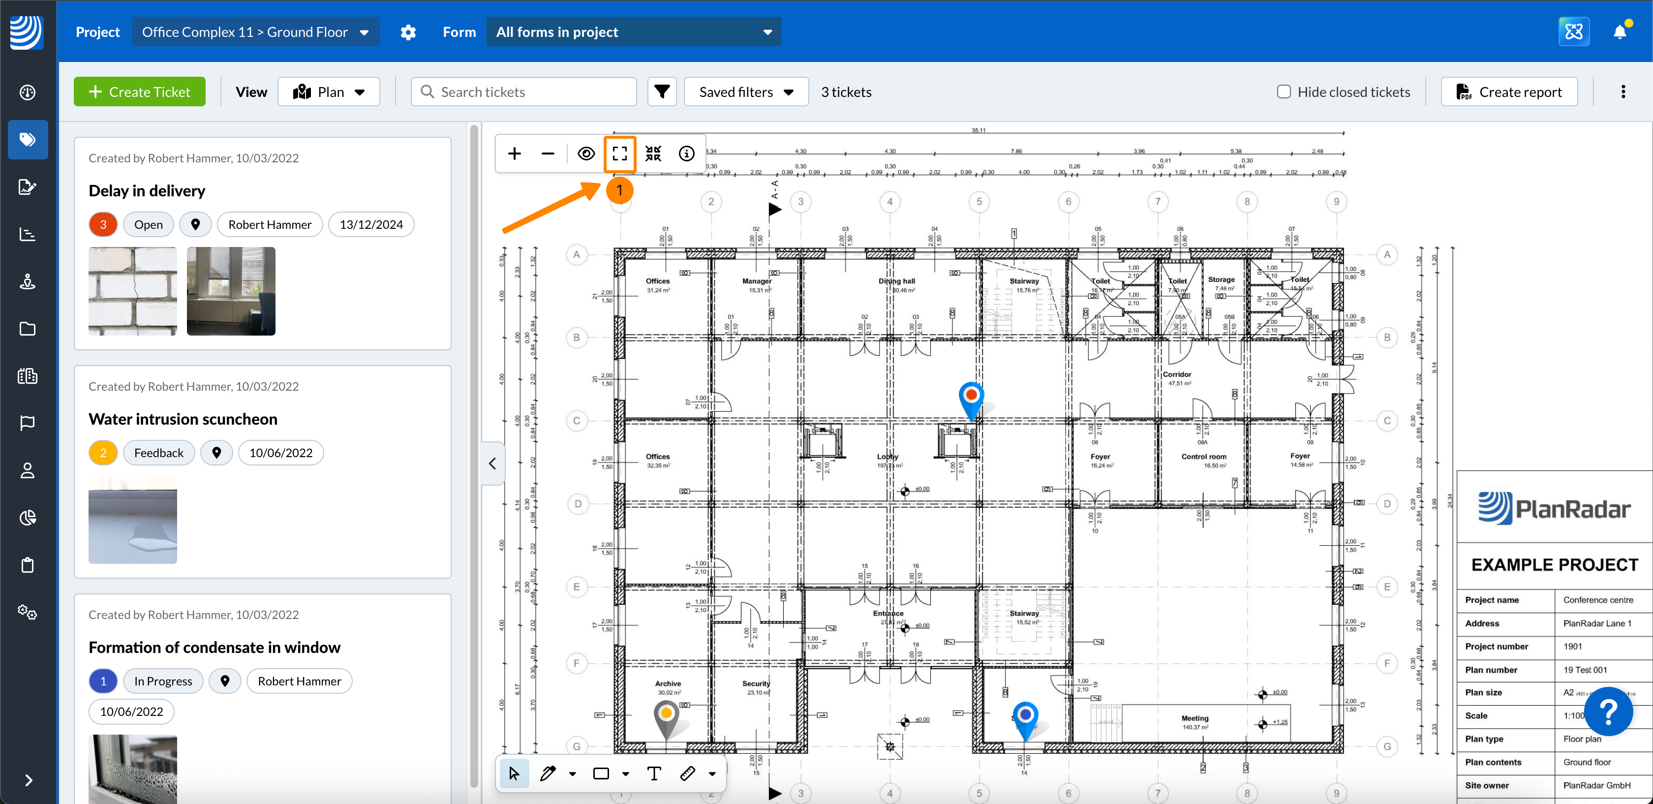The width and height of the screenshot is (1653, 804).
Task: Expand the Saved filters dropdown
Action: [746, 92]
